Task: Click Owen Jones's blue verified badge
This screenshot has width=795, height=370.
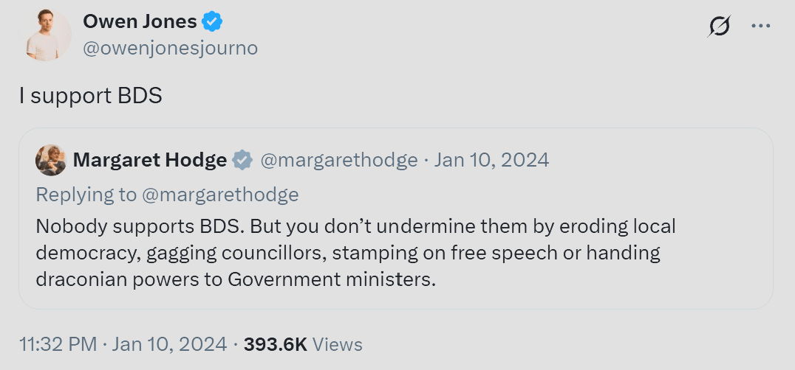Action: click(x=213, y=22)
